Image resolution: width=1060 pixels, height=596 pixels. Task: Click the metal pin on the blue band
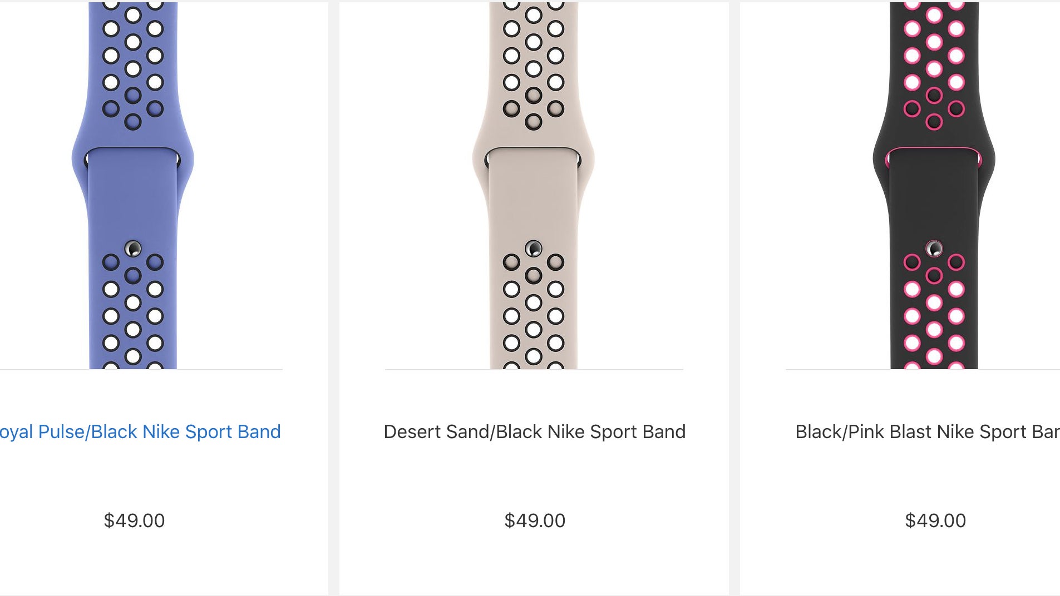[x=133, y=249]
